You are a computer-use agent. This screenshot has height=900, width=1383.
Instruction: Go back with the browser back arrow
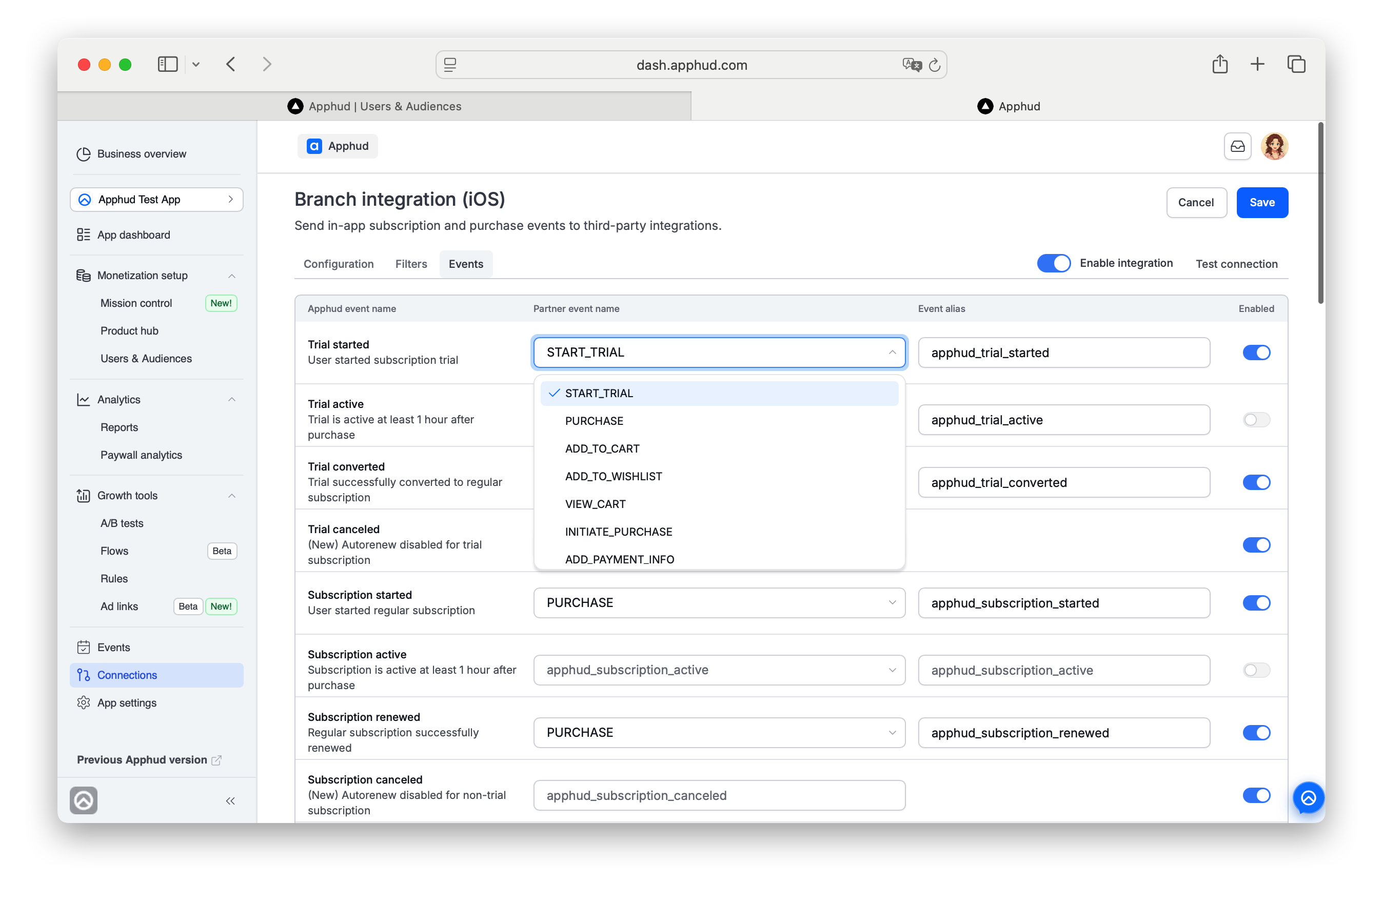pyautogui.click(x=231, y=64)
